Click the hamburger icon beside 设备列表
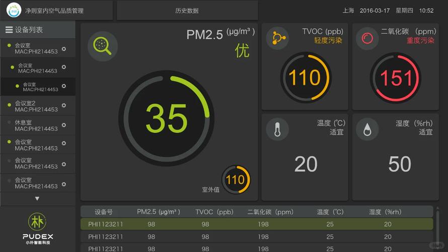Image resolution: width=448 pixels, height=252 pixels. (9, 30)
